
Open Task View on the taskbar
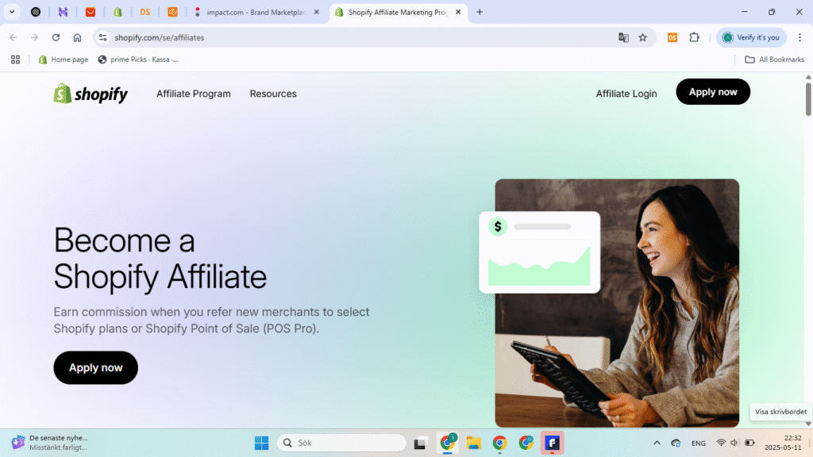[x=420, y=443]
